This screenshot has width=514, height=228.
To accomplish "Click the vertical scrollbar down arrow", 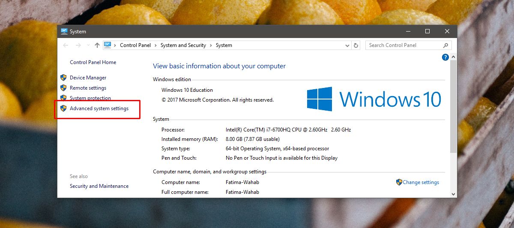I will 454,194.
